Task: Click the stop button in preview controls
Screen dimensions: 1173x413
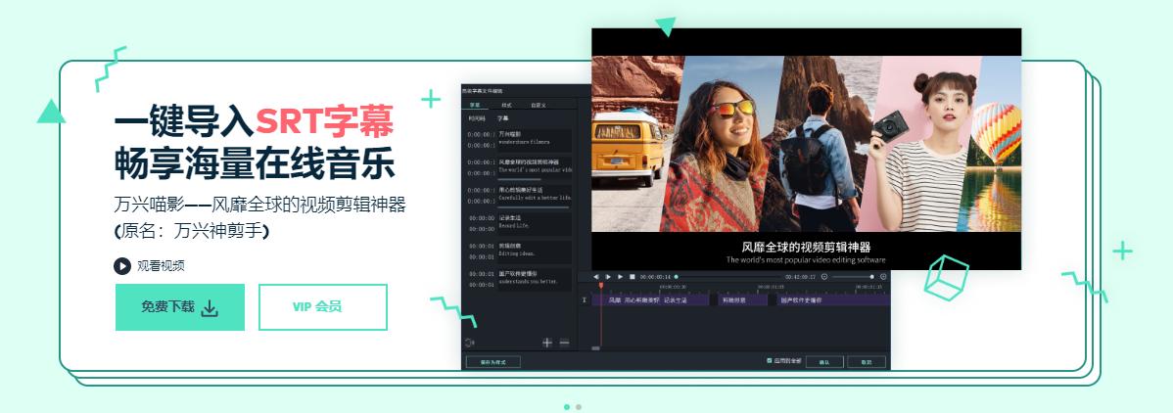Action: [x=633, y=277]
